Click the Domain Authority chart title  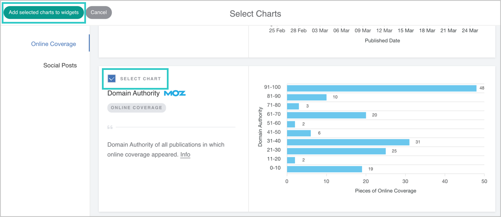[x=133, y=93]
